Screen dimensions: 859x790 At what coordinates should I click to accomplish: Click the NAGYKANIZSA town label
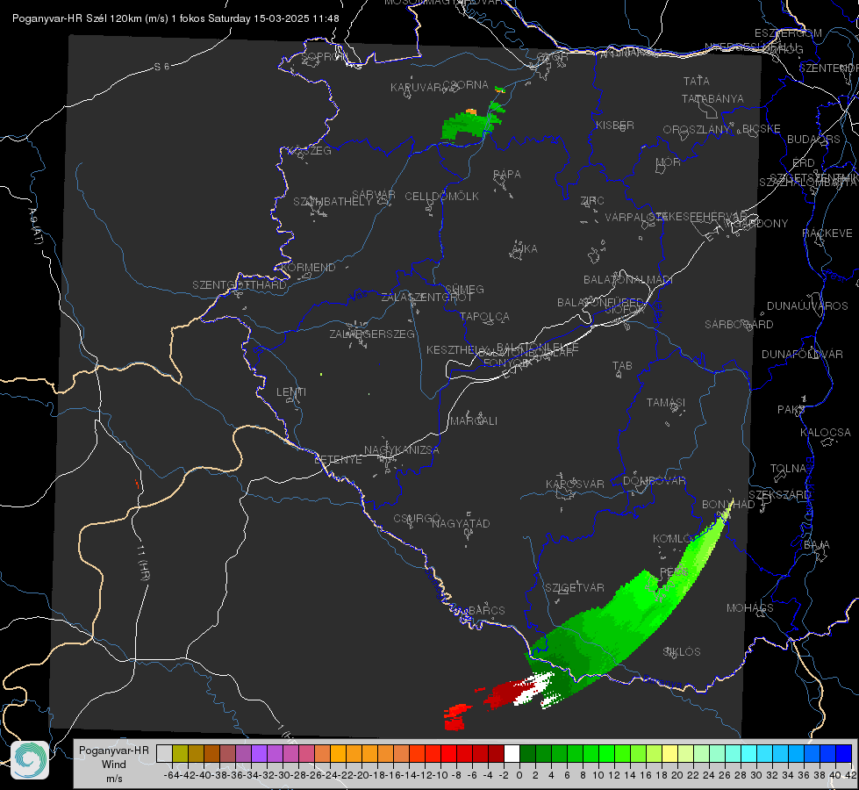[x=402, y=450]
